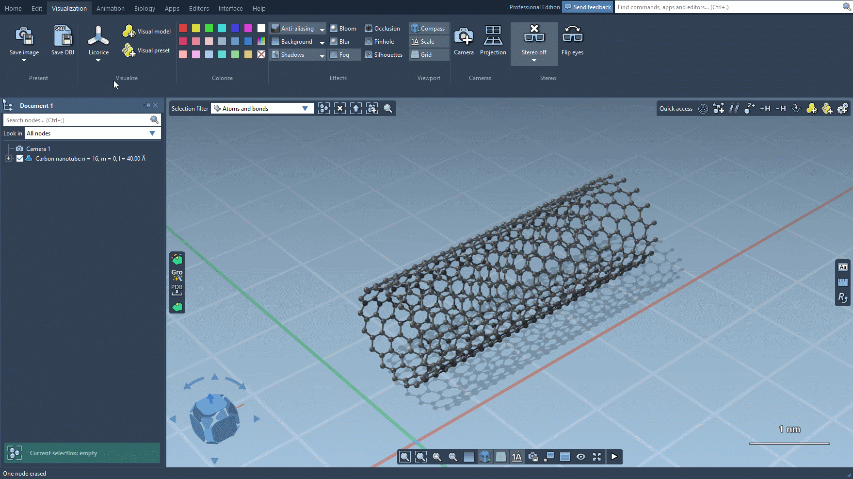Open the Anti-aliasing dropdown arrow
The width and height of the screenshot is (853, 479).
pos(322,29)
